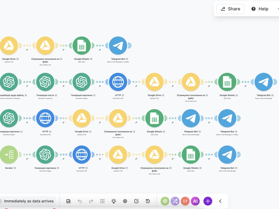The height and width of the screenshot is (209, 279).
Task: Open the Get a Share Link module 12
Action: [x=118, y=118]
